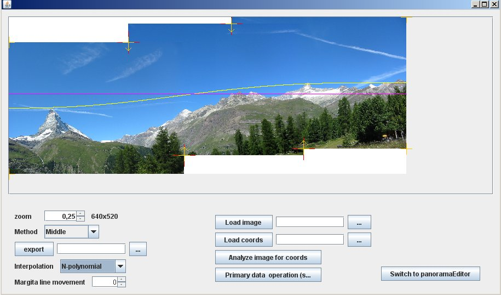Browse for coords file with ... button
Image resolution: width=501 pixels, height=295 pixels.
359,240
